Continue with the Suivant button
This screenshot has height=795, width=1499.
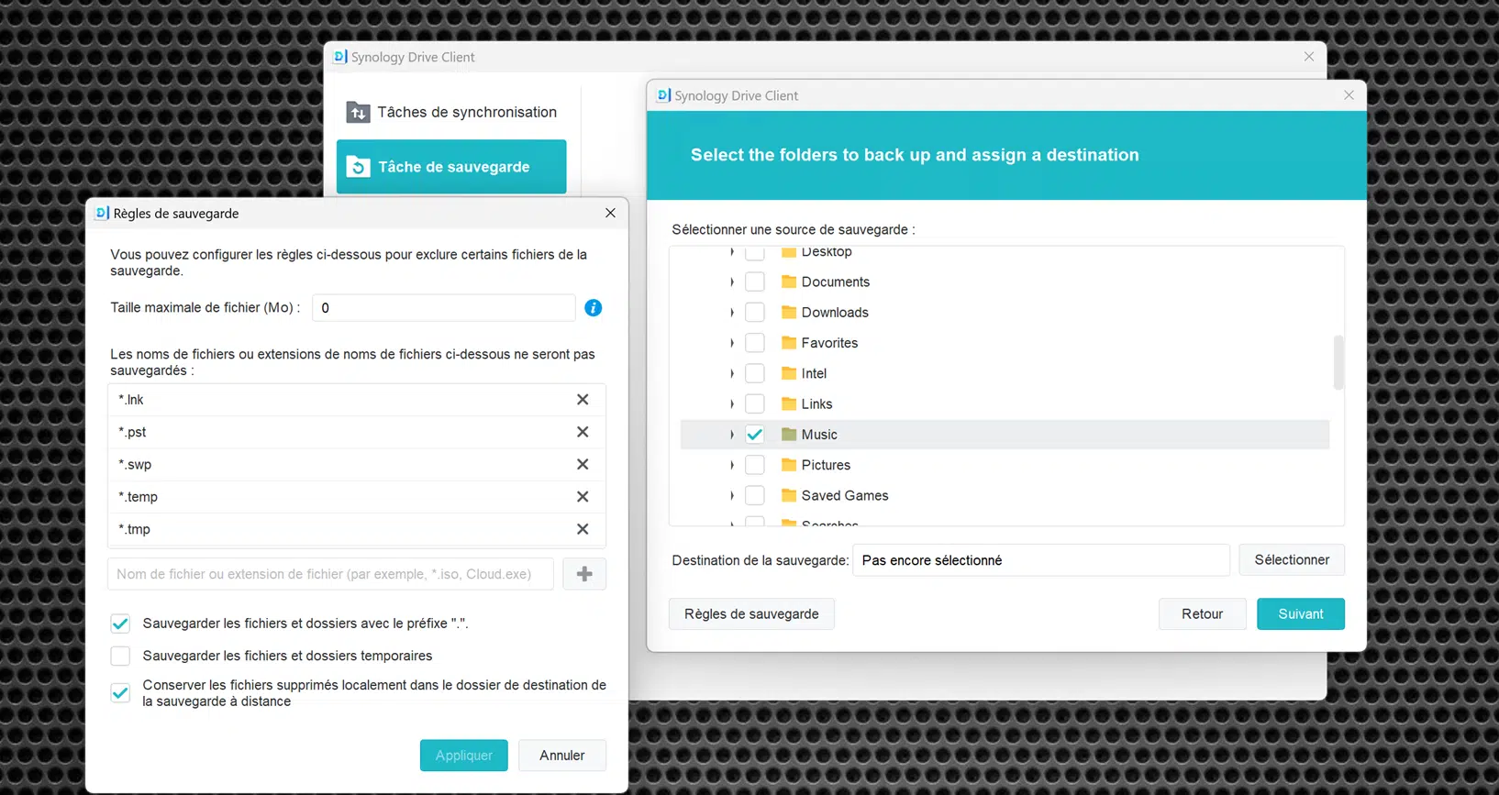(x=1301, y=614)
